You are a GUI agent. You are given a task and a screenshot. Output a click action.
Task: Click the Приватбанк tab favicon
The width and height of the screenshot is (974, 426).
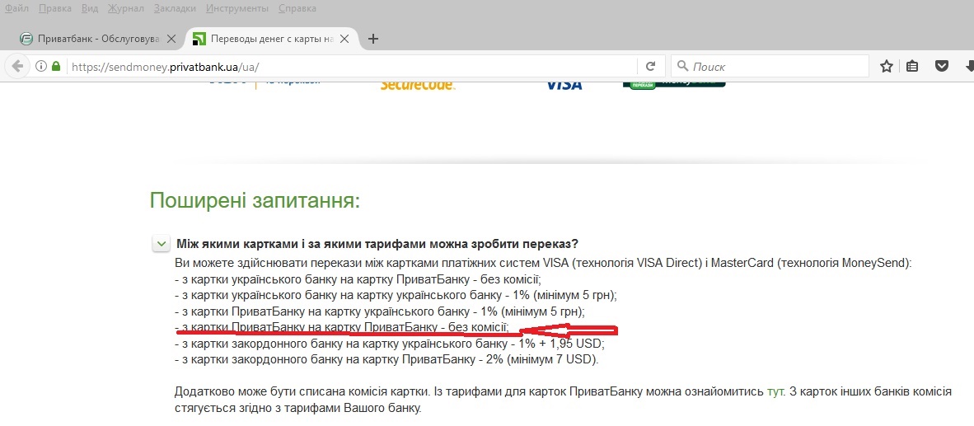click(26, 39)
